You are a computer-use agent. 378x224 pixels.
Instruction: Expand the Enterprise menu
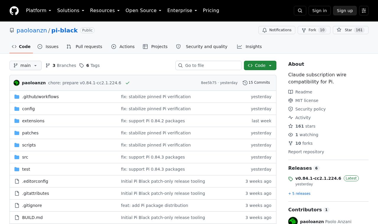point(182,11)
